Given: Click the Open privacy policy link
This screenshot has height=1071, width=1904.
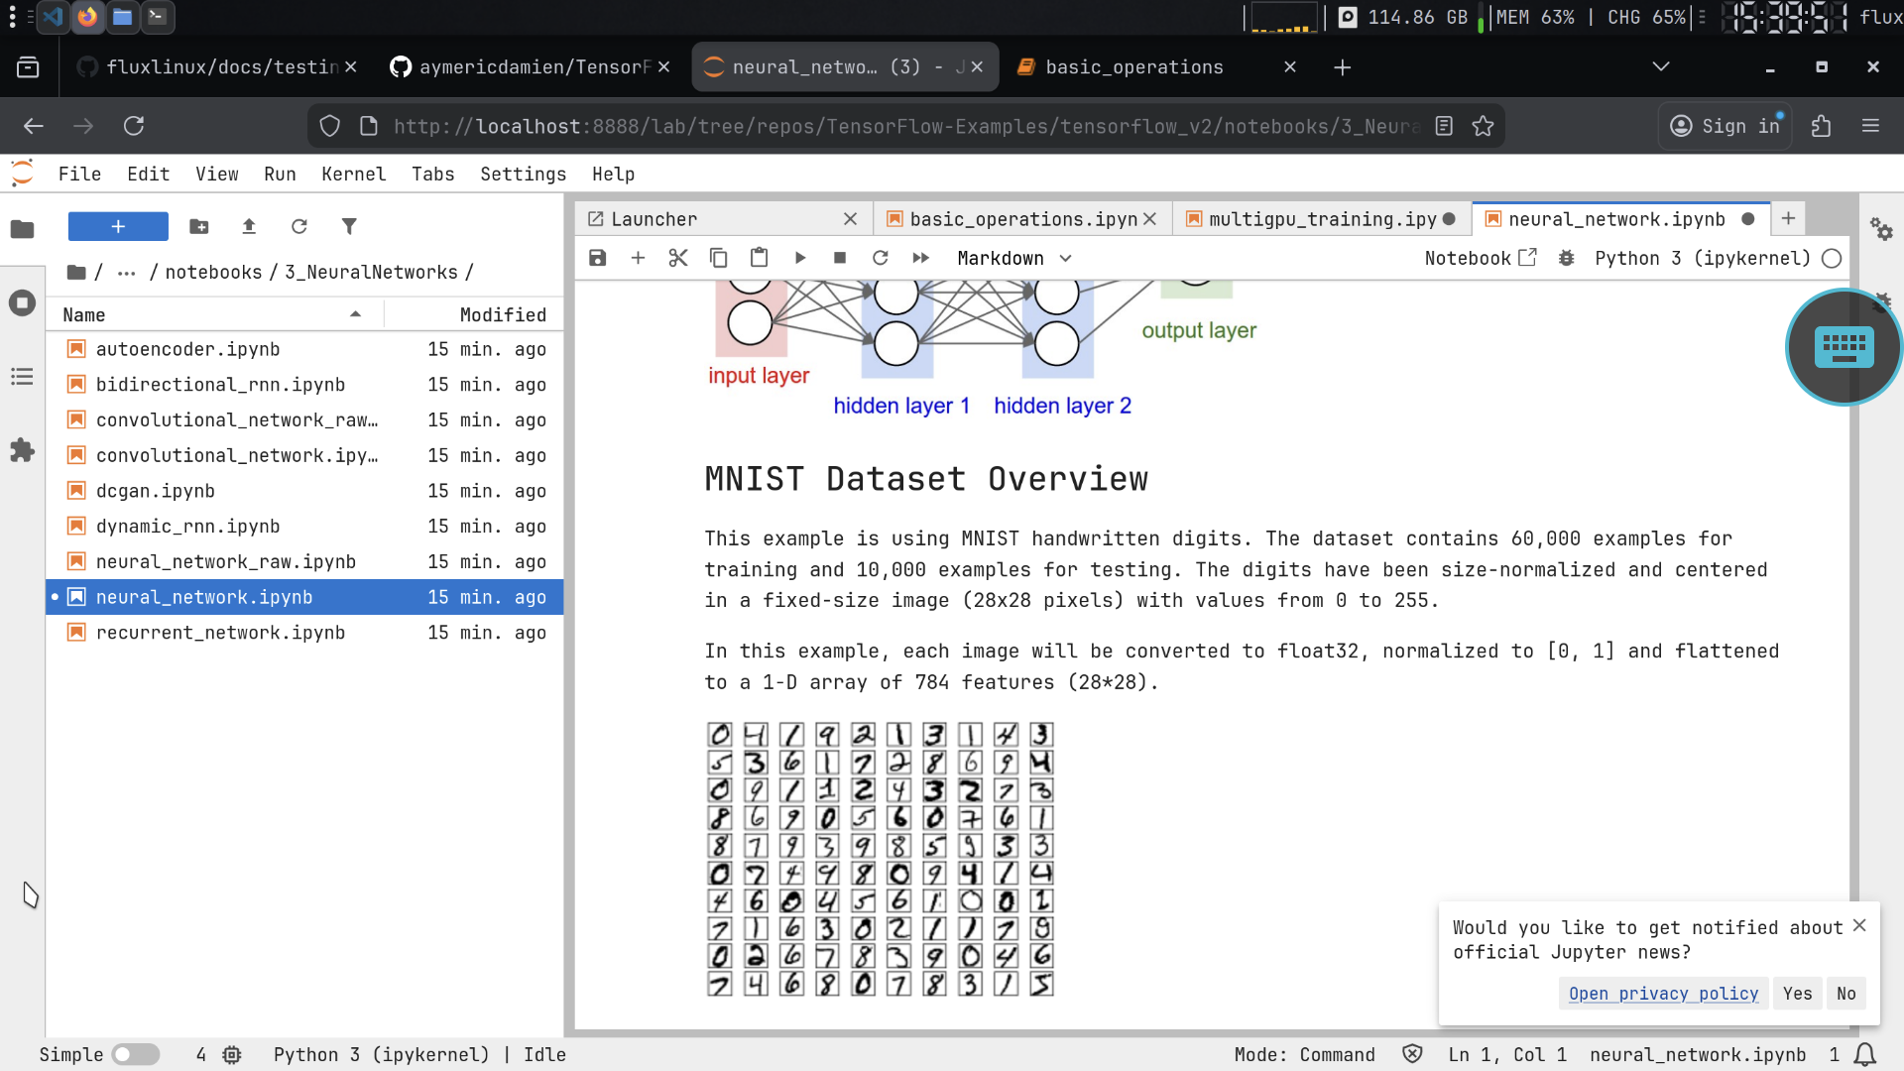Looking at the screenshot, I should [x=1663, y=994].
